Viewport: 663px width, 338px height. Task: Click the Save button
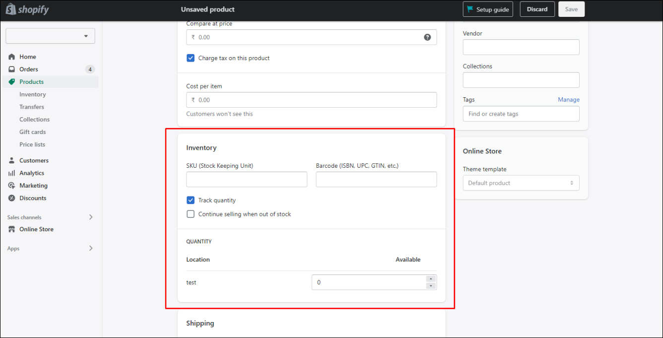pyautogui.click(x=571, y=9)
